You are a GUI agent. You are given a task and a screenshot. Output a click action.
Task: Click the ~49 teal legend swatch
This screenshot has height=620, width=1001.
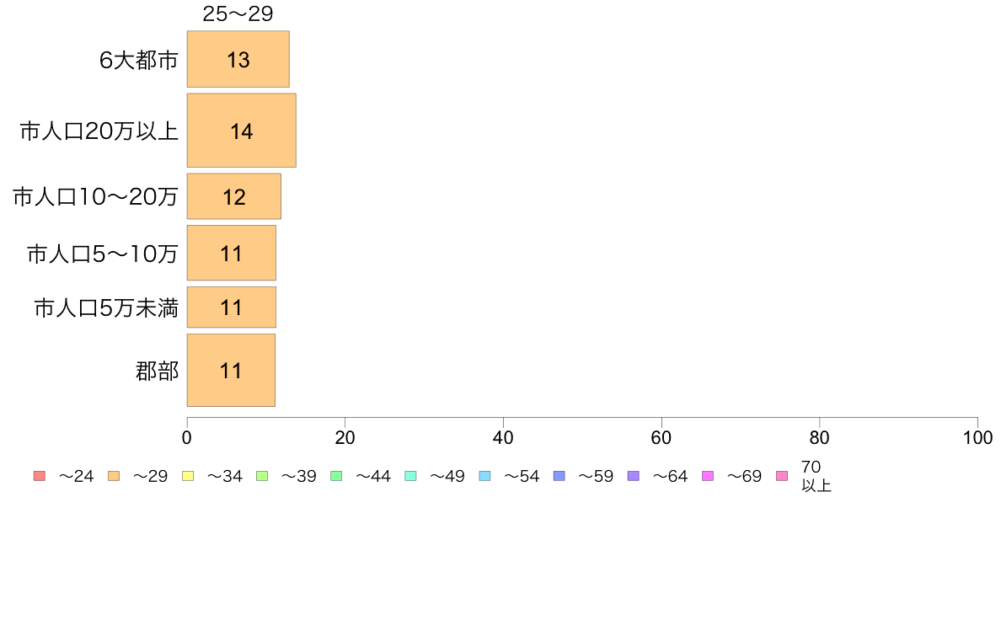[410, 476]
